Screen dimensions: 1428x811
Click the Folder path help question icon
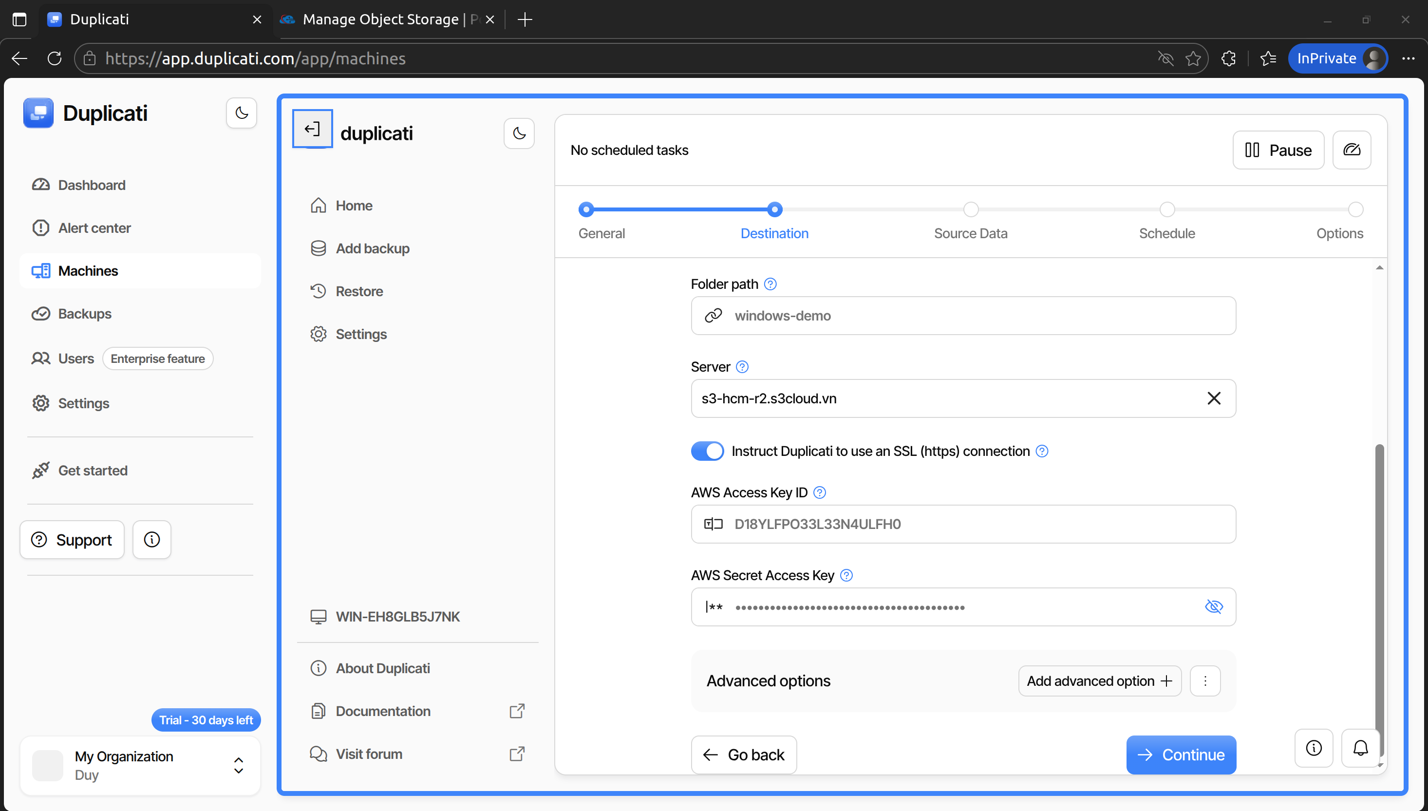point(770,284)
